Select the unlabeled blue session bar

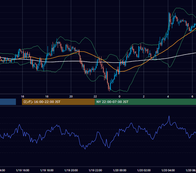pos(8,102)
